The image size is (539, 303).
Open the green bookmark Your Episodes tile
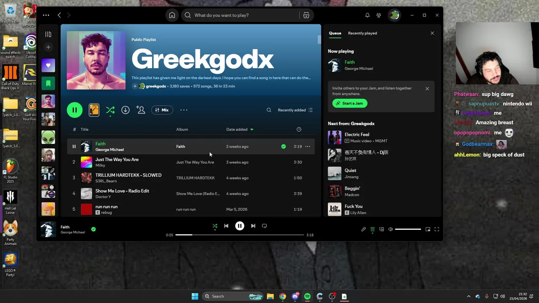[x=48, y=83]
